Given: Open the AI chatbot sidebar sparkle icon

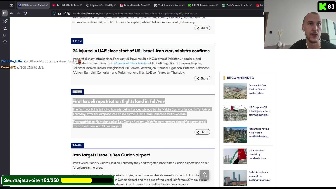Looking at the screenshot, I should pos(5,21).
